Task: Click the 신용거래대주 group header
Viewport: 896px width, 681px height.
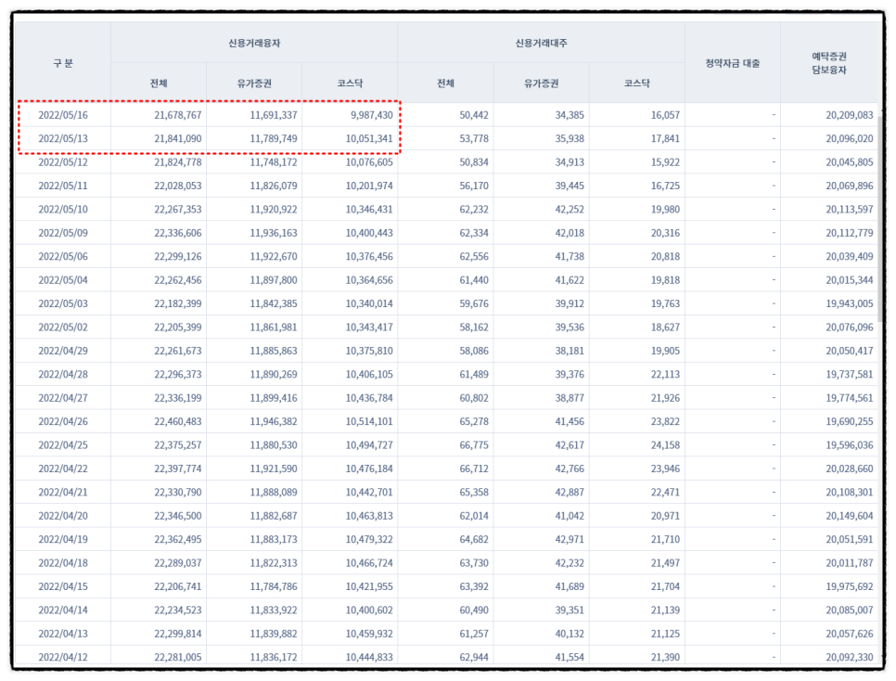Action: click(x=541, y=43)
